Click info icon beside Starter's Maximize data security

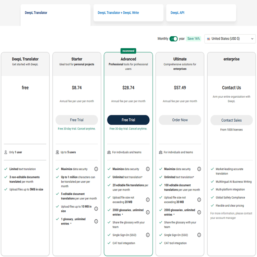(x=96, y=169)
